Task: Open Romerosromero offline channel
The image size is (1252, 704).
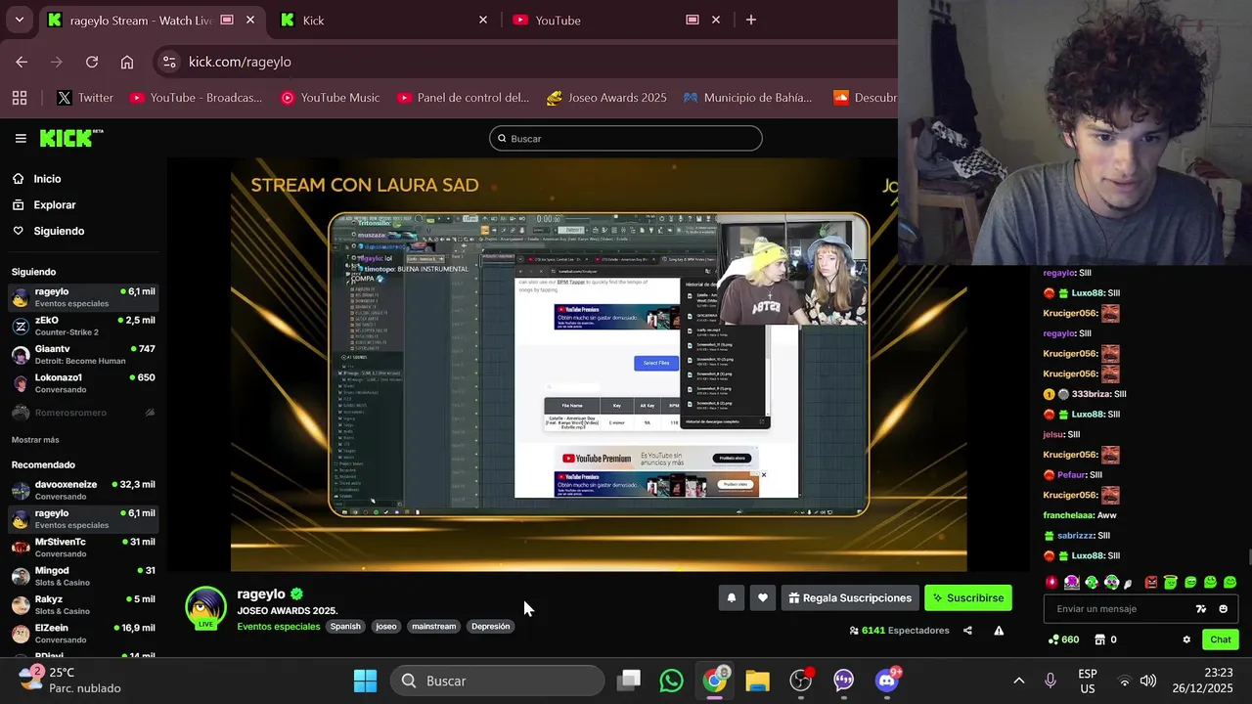Action: pos(83,413)
